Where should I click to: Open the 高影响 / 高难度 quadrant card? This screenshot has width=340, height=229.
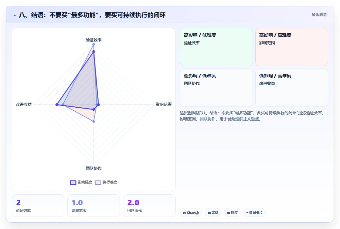[292, 47]
